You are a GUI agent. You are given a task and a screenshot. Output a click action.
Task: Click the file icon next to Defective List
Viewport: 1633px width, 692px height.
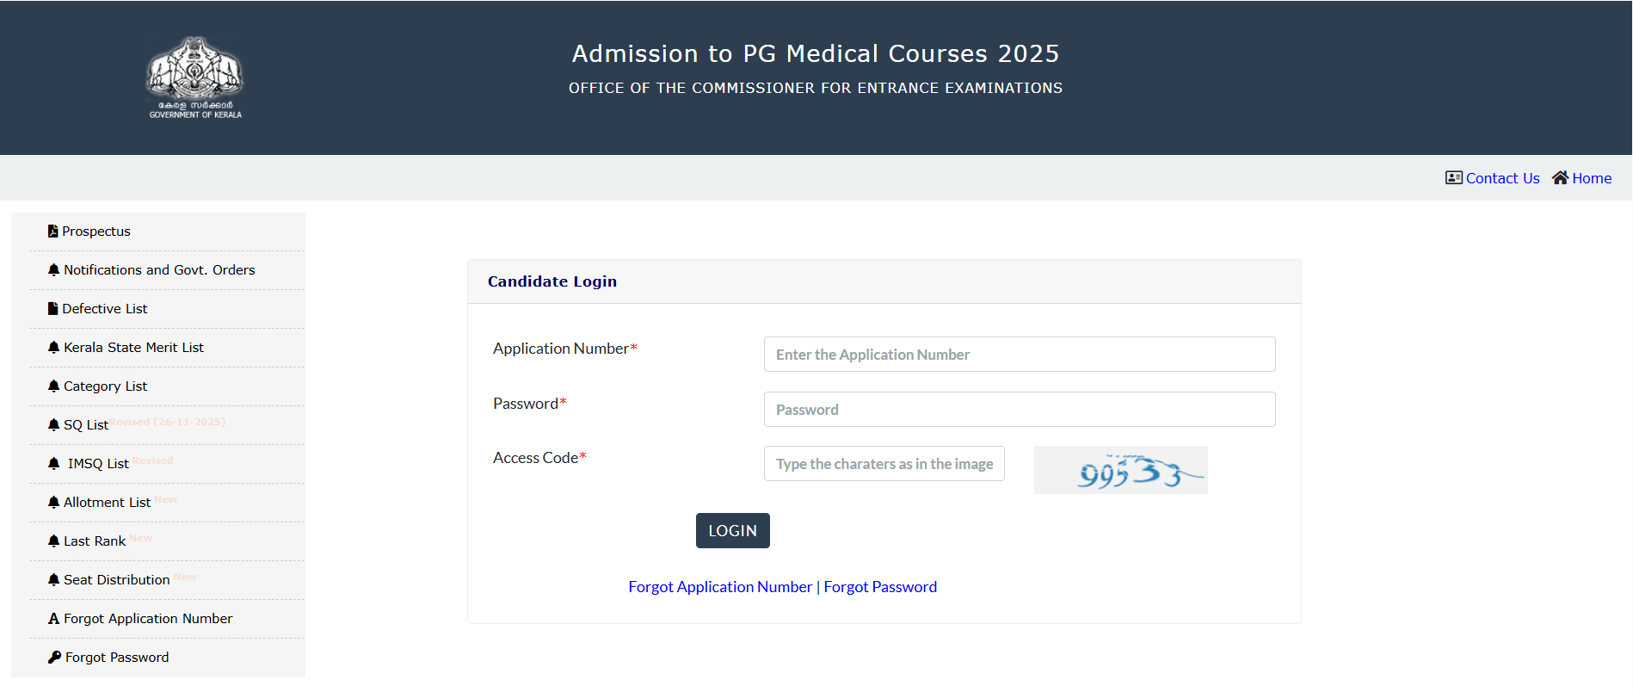[52, 308]
